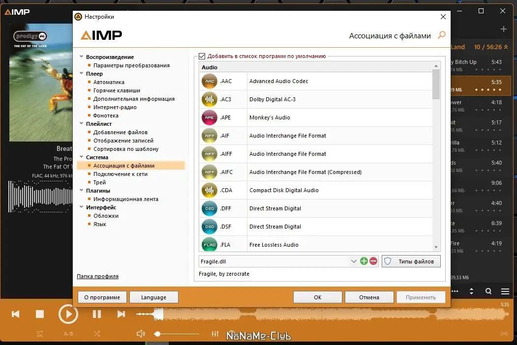This screenshot has width=517, height=345.
Task: Skip to previous track in the player
Action: [16, 314]
